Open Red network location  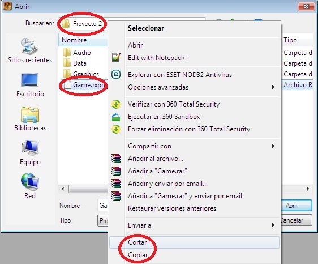tap(30, 186)
